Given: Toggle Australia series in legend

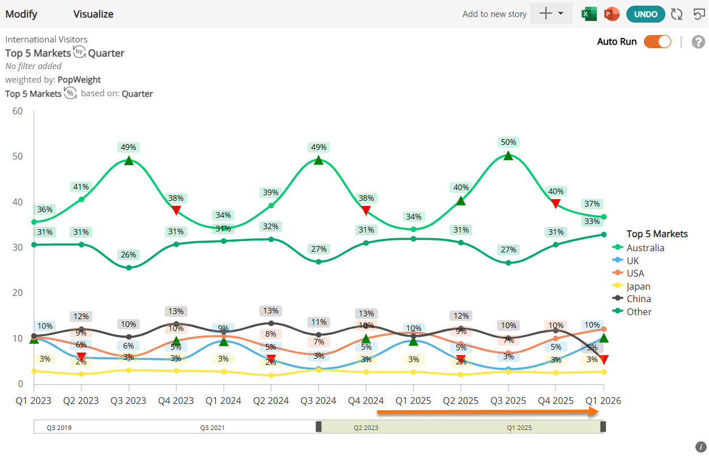Looking at the screenshot, I should (x=639, y=248).
